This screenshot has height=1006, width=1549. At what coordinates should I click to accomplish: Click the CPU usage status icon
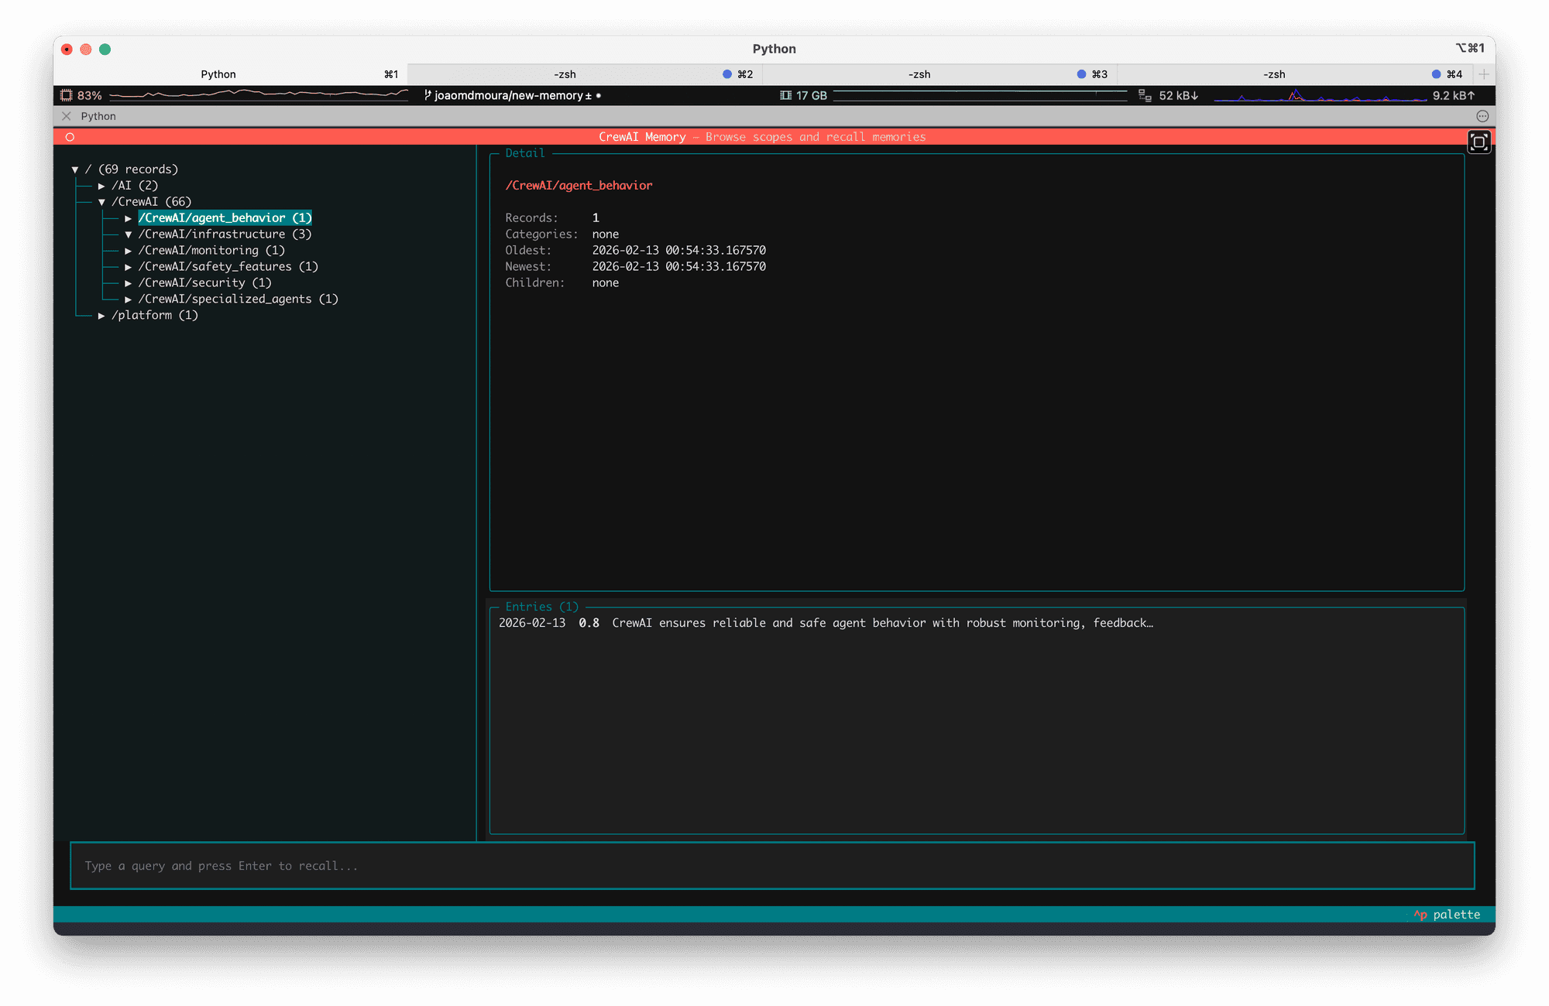click(x=67, y=95)
